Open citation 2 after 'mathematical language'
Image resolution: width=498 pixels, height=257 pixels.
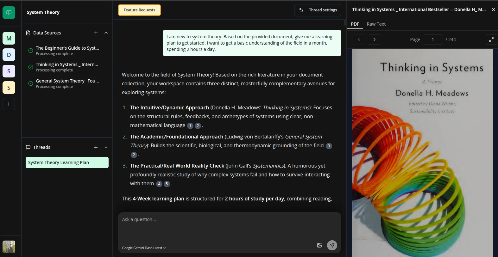198,126
